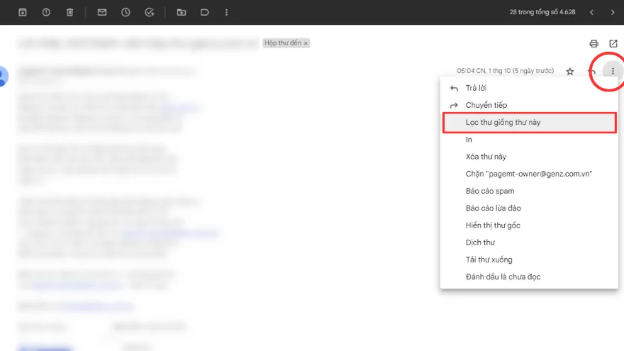Click reply arrow icon beside star

592,71
